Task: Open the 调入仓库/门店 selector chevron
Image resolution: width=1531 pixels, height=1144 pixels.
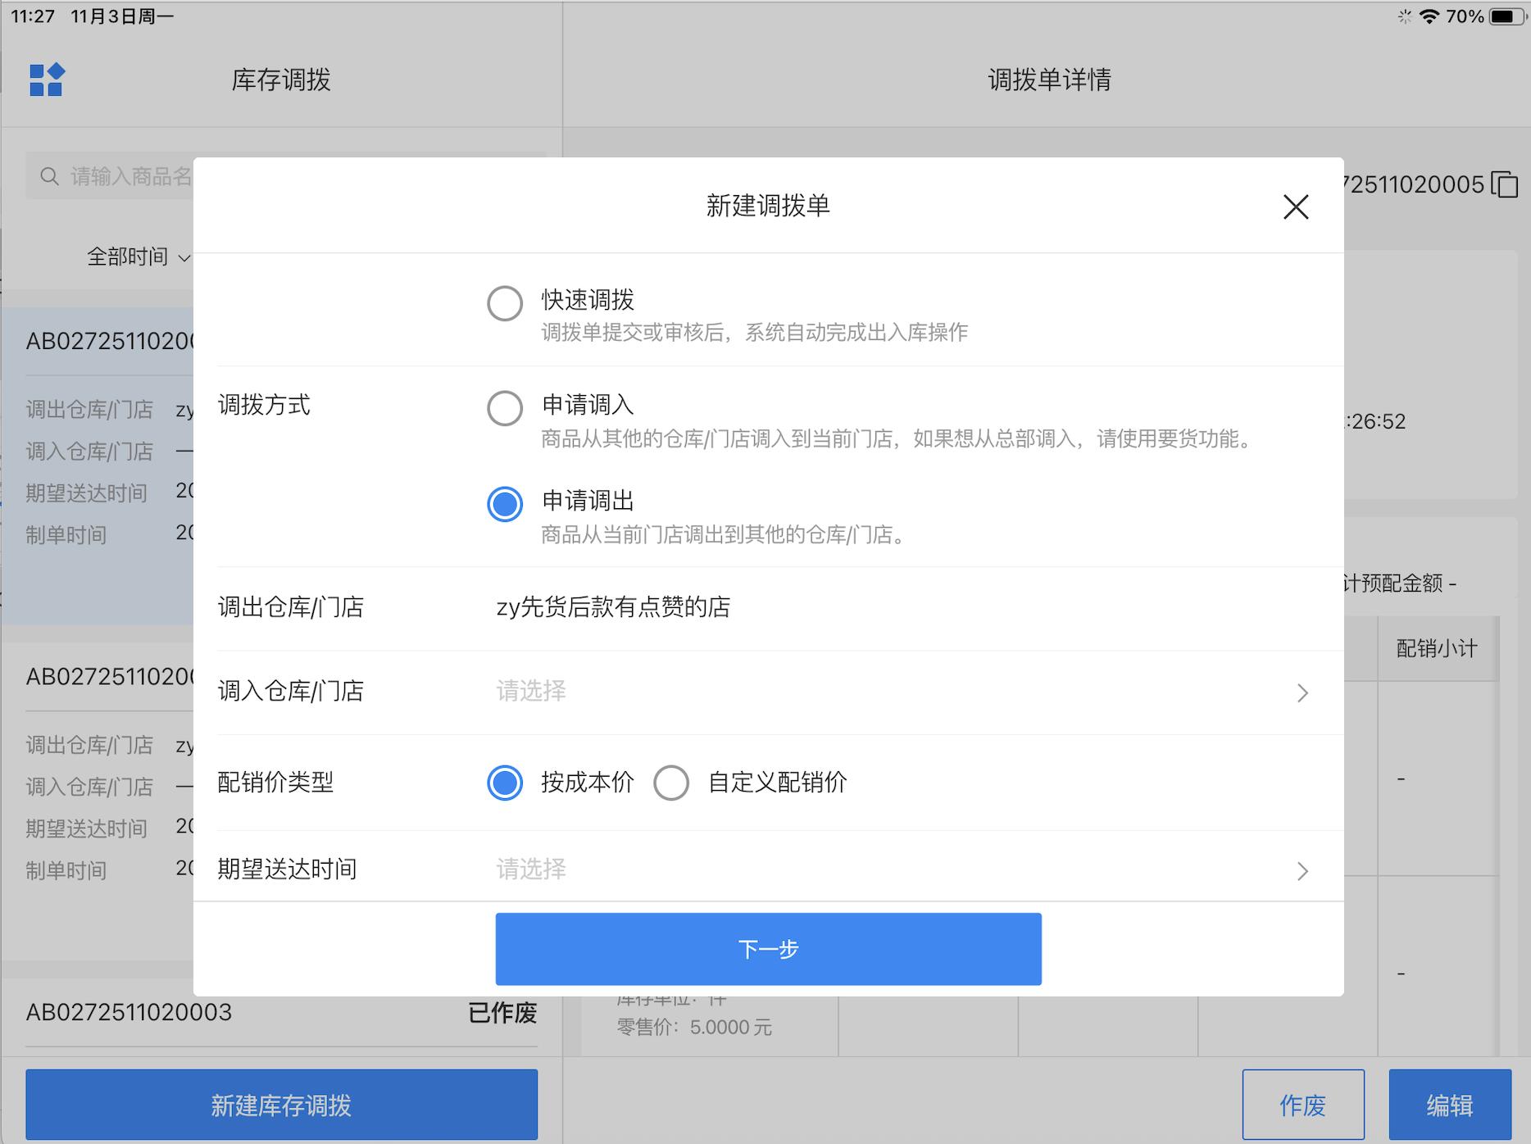Action: pyautogui.click(x=1302, y=693)
